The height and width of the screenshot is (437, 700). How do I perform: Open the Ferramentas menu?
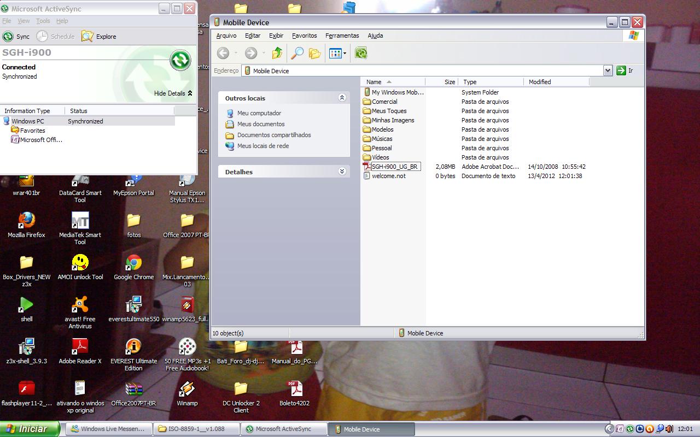[x=342, y=36]
